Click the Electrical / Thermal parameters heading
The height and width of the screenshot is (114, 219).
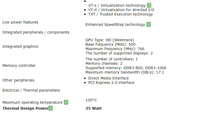coord(31,90)
